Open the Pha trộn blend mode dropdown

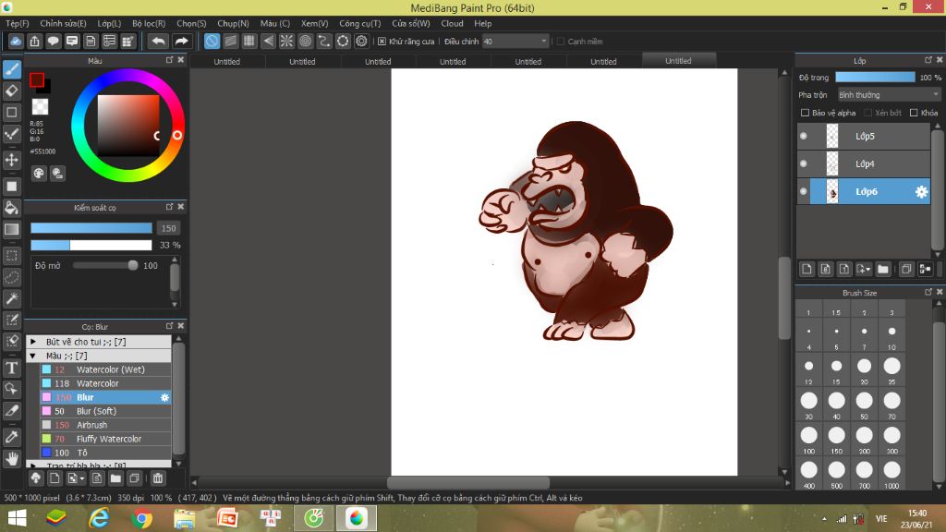[x=889, y=95]
